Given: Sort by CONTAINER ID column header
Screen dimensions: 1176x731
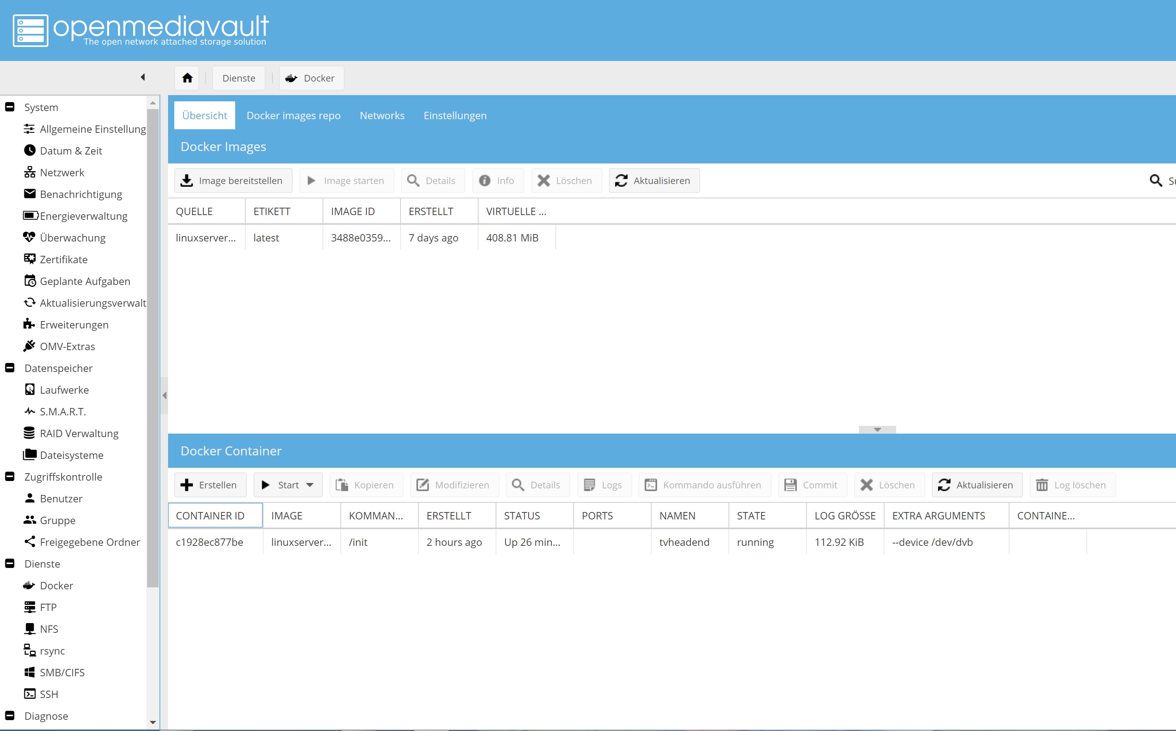Looking at the screenshot, I should click(x=215, y=516).
